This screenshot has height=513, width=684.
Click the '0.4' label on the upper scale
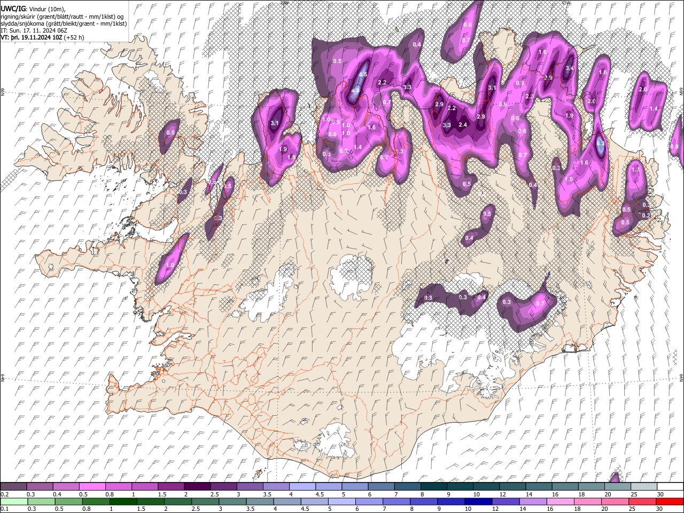[x=57, y=494]
